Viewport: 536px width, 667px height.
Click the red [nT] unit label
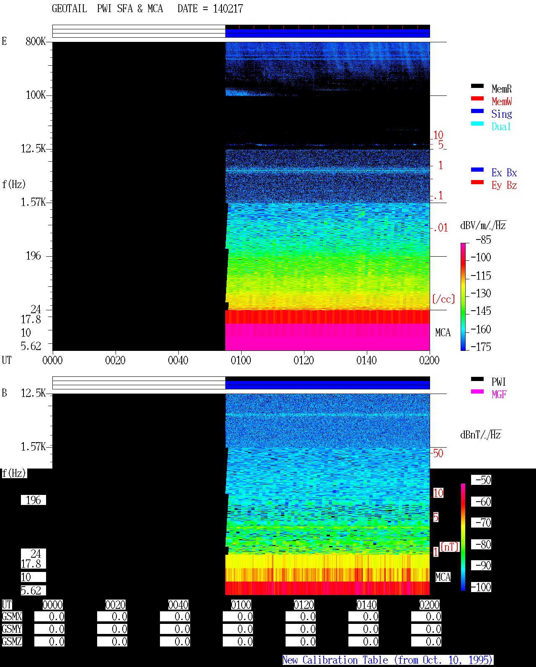click(450, 546)
